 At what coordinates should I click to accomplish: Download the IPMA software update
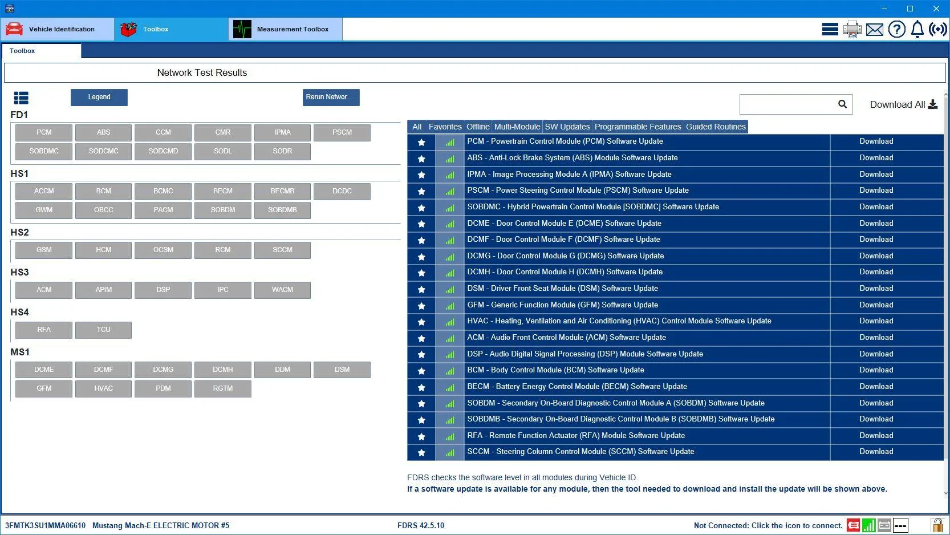(x=876, y=175)
